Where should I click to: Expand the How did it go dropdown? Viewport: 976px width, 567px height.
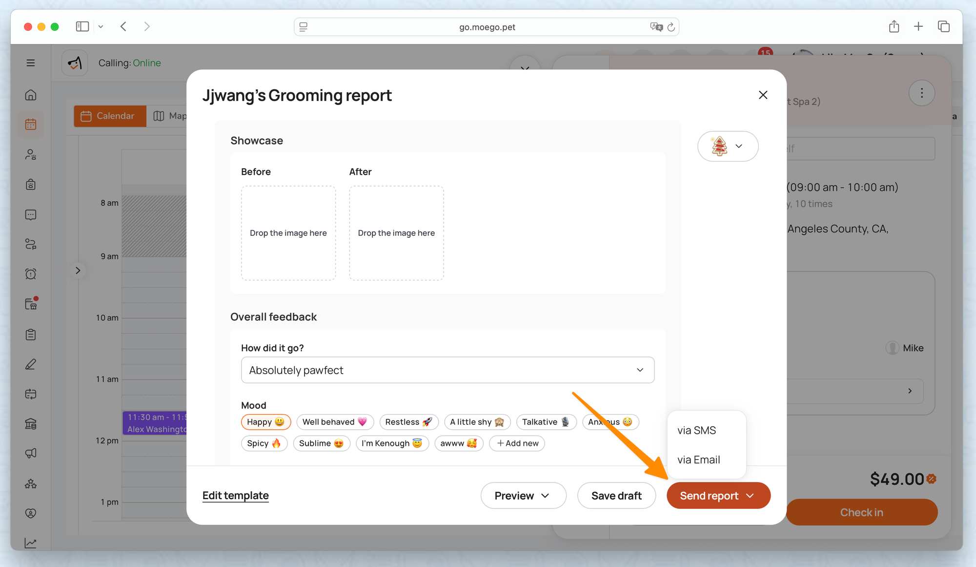447,370
